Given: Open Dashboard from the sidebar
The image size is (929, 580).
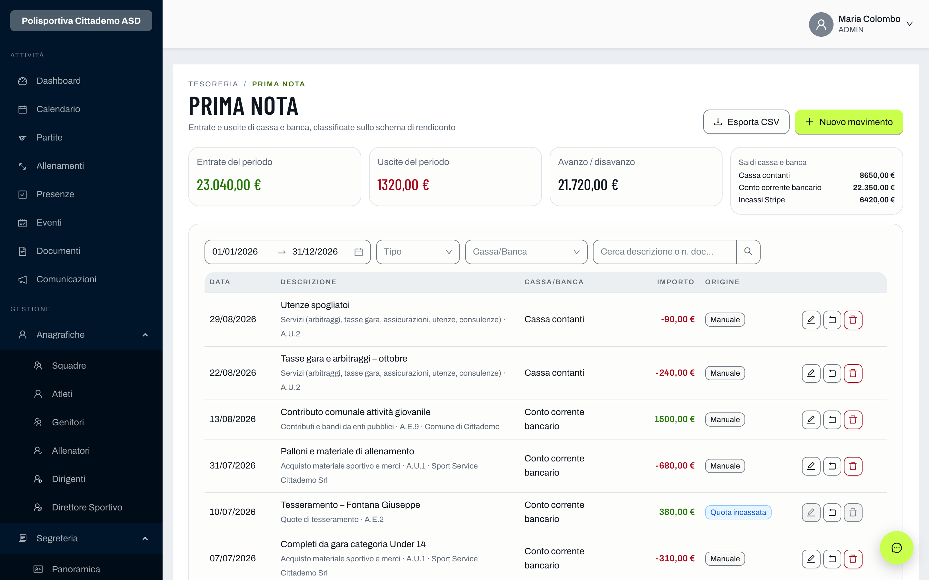Looking at the screenshot, I should tap(81, 81).
